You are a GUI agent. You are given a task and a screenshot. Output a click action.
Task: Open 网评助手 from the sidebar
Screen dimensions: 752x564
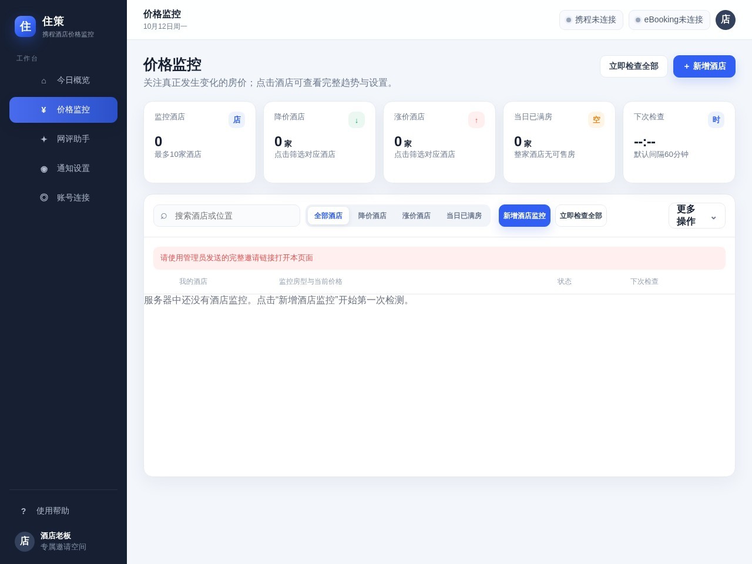click(x=63, y=139)
